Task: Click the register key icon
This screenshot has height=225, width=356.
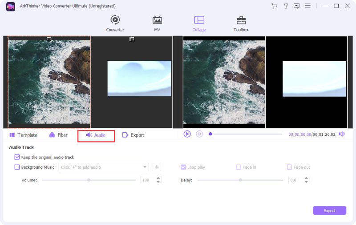Action: pyautogui.click(x=286, y=6)
